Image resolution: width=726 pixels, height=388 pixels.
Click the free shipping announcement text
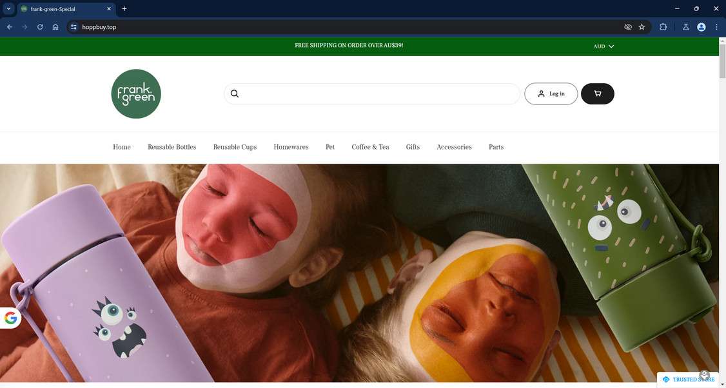click(x=349, y=45)
